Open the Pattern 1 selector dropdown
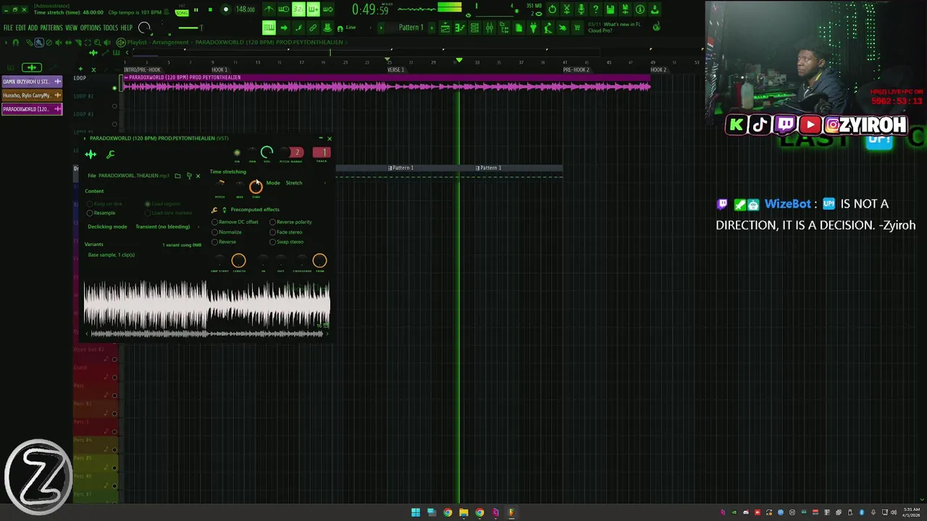 click(411, 27)
